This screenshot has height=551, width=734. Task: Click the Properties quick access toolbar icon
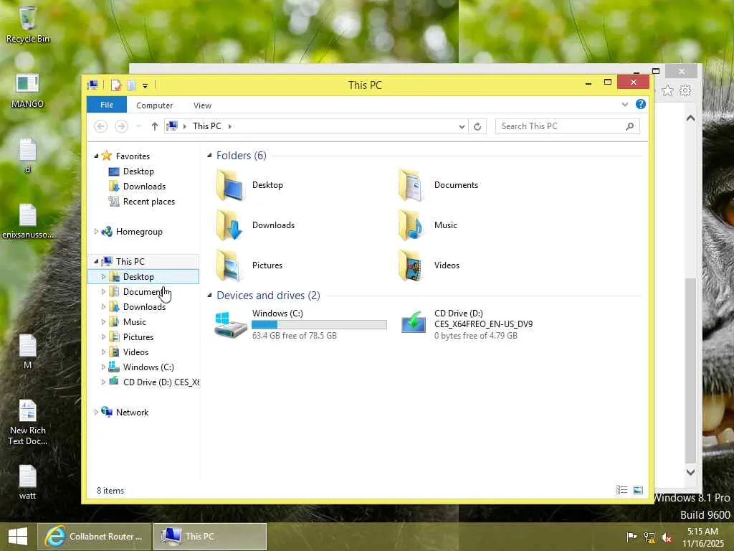tap(115, 85)
